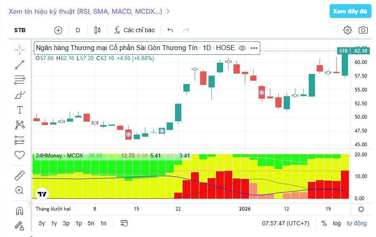Screen dimensions: 376x237
Task: Select the crosshair cursor tool
Action: [x=20, y=50]
